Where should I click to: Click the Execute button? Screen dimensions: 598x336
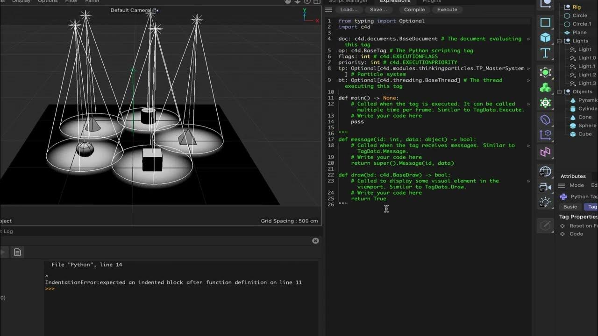point(447,9)
